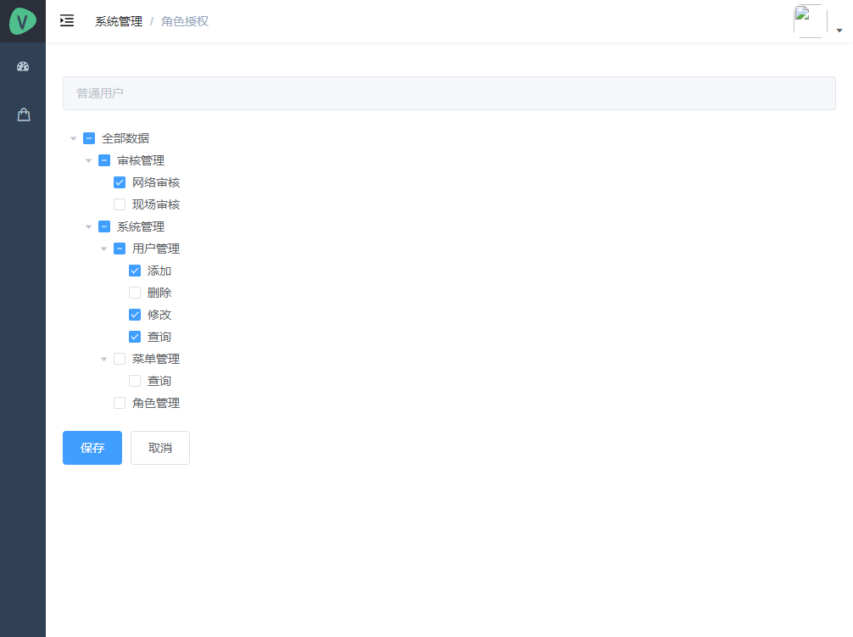
Task: Collapse the 全部数据 tree node
Action: click(x=74, y=139)
